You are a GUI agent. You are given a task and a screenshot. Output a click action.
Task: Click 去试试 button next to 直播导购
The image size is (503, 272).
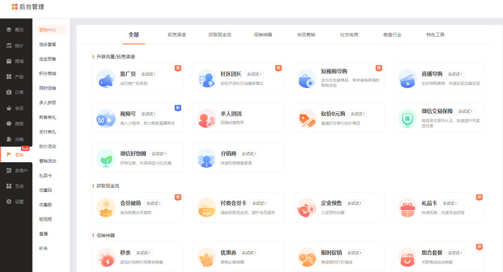pyautogui.click(x=455, y=74)
